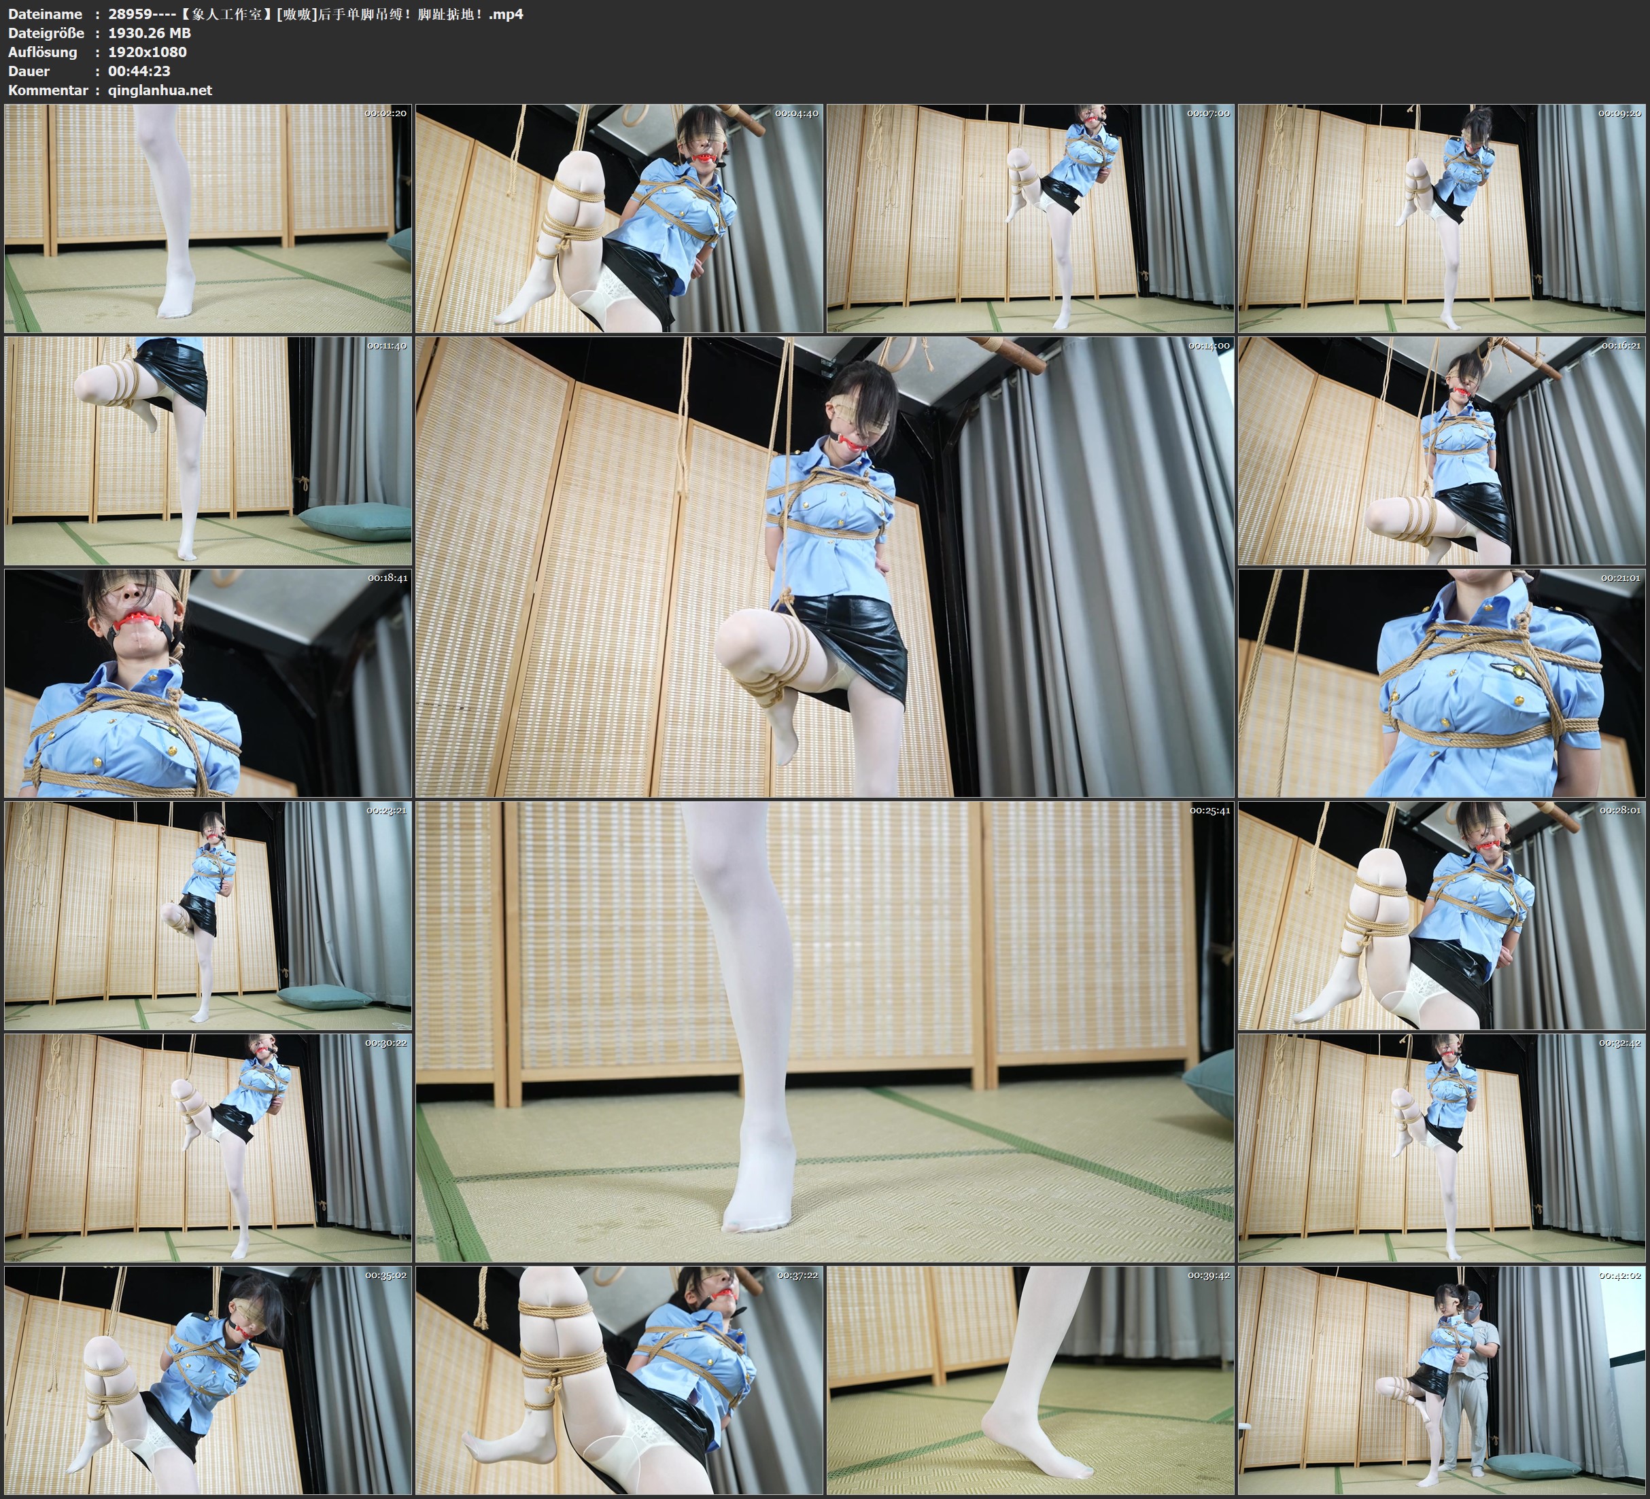Click the thumbnail timestamped 00:21:01

click(x=1441, y=682)
